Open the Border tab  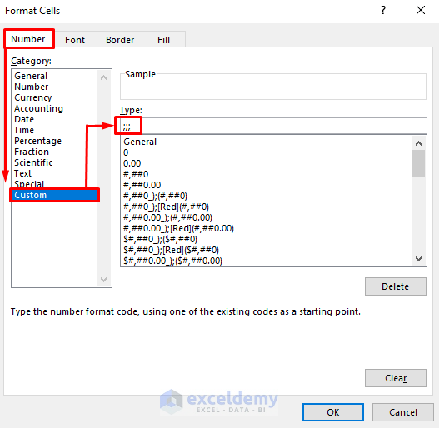pyautogui.click(x=120, y=40)
